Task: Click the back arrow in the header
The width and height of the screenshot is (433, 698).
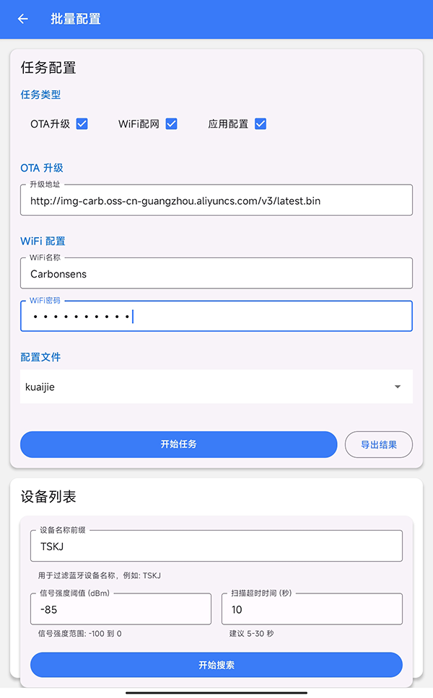Action: point(22,19)
